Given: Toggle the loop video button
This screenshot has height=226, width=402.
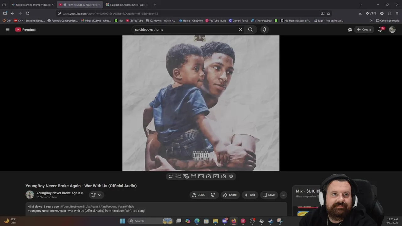Looking at the screenshot, I should pos(171,176).
